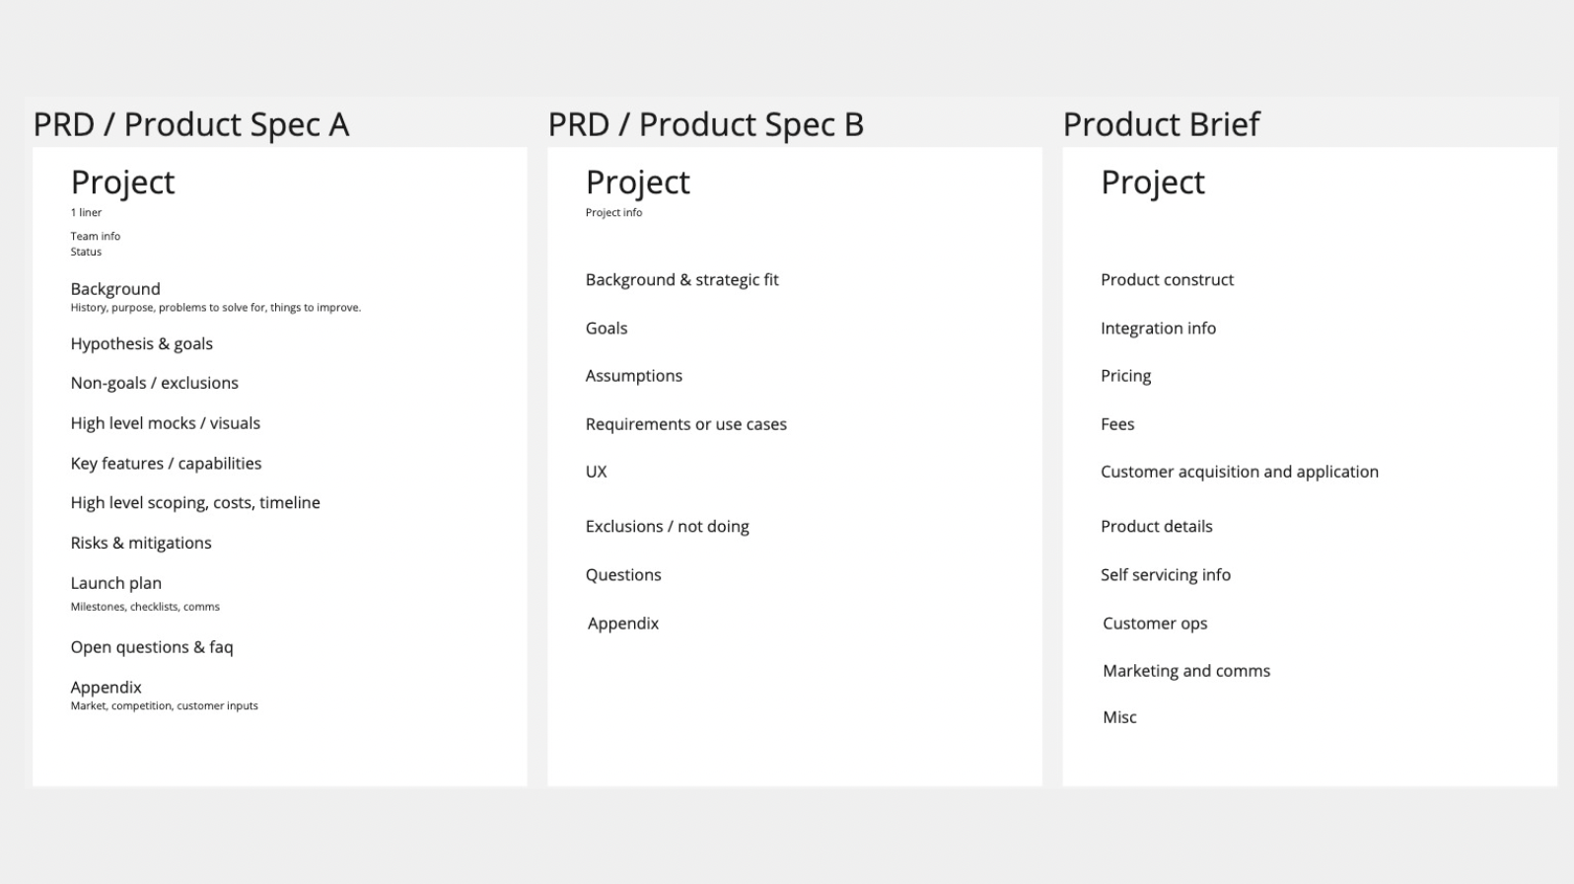Select the 'Product Brief' frame title
Viewport: 1574px width, 884px height.
pos(1161,124)
